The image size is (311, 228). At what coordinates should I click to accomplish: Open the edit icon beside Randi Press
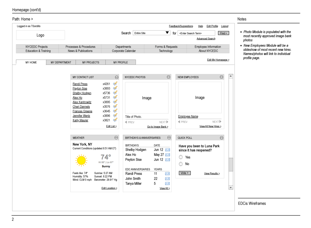coord(115,84)
